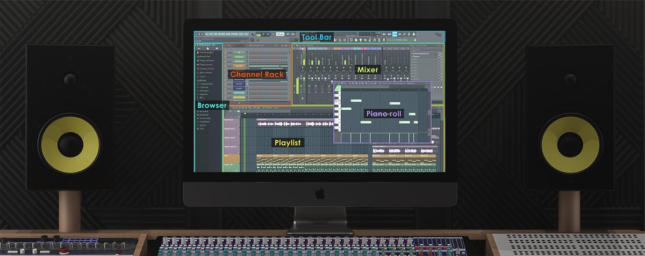Select the drums playlist track header
Screen dimensions: 645x256
click(x=232, y=167)
